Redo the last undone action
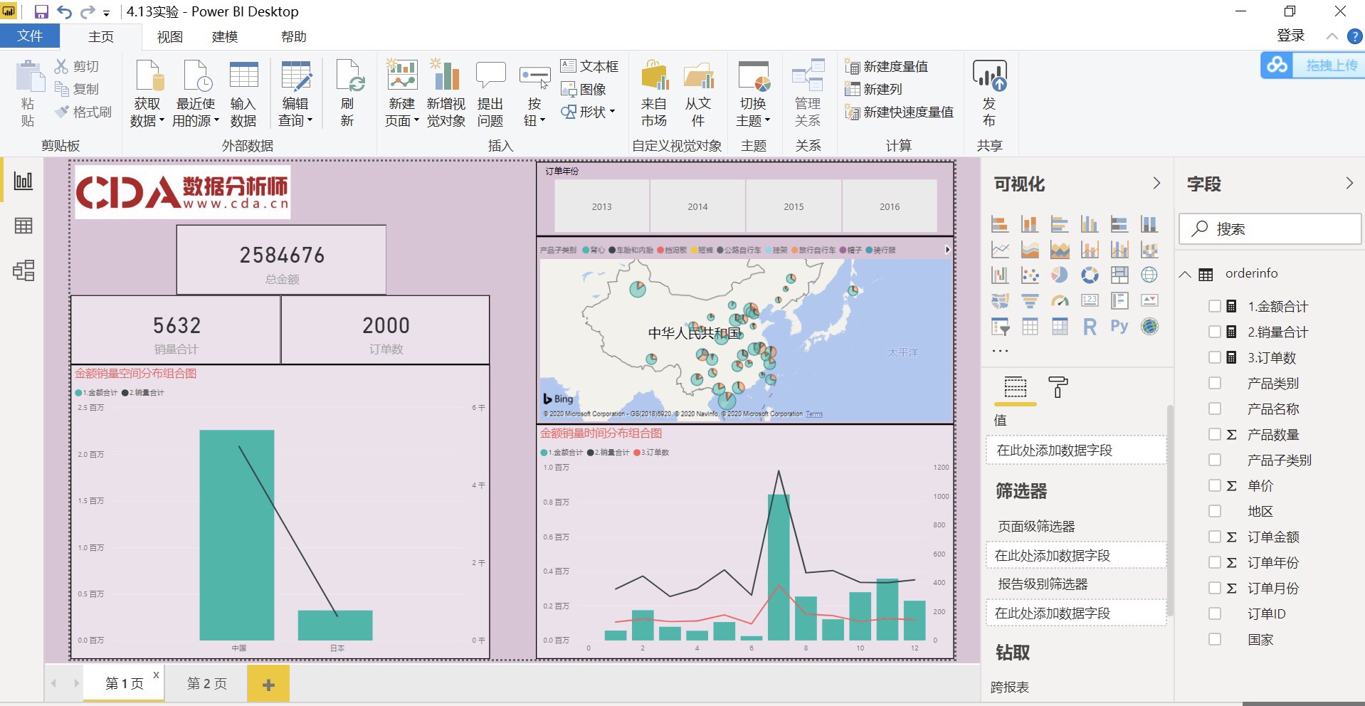This screenshot has width=1365, height=706. (87, 11)
